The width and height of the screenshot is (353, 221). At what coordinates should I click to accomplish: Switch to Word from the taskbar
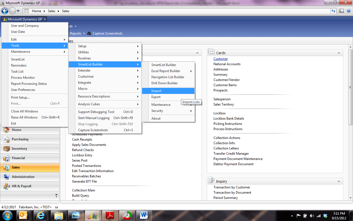click(x=144, y=215)
